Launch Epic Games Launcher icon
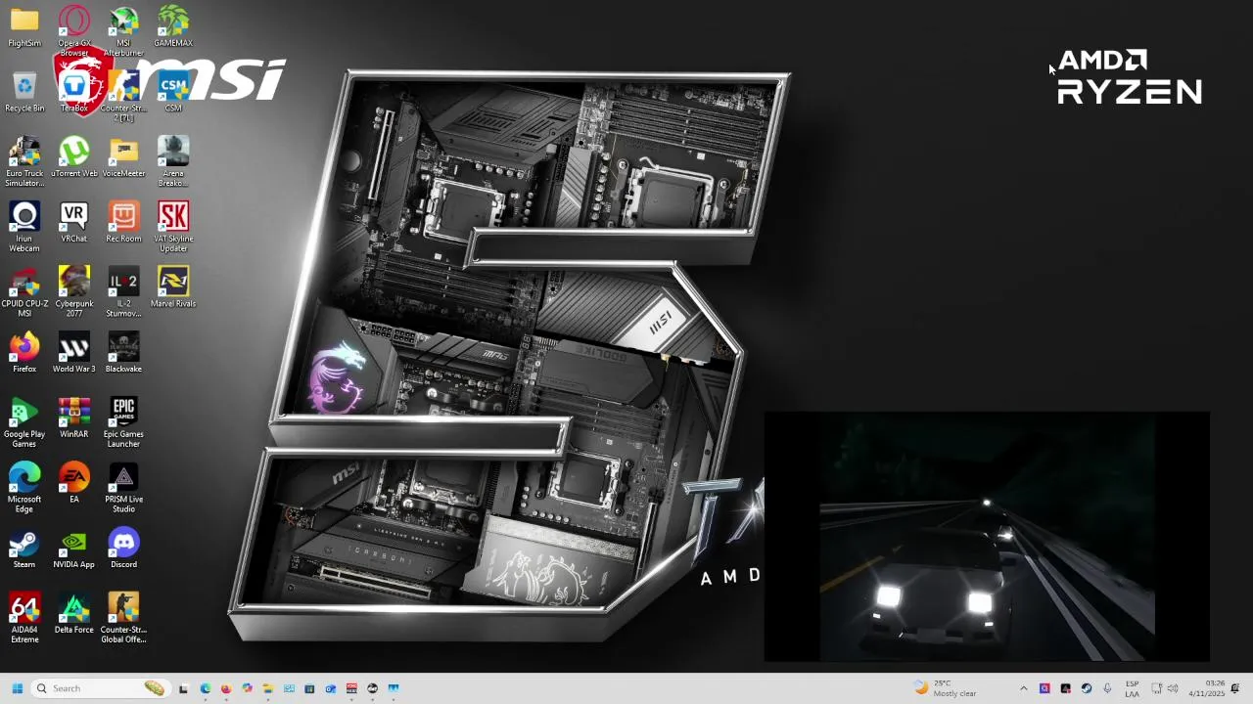Screen dimensions: 1253x704 coord(123,422)
